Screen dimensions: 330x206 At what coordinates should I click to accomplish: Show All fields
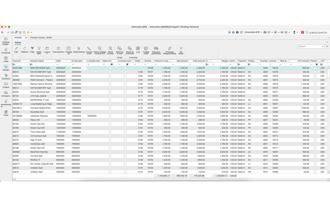pyautogui.click(x=181, y=51)
